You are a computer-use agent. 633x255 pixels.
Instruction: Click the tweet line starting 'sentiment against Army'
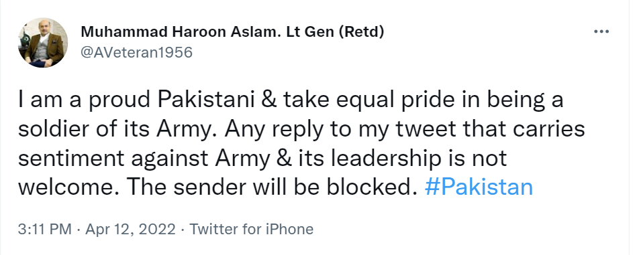tap(262, 159)
